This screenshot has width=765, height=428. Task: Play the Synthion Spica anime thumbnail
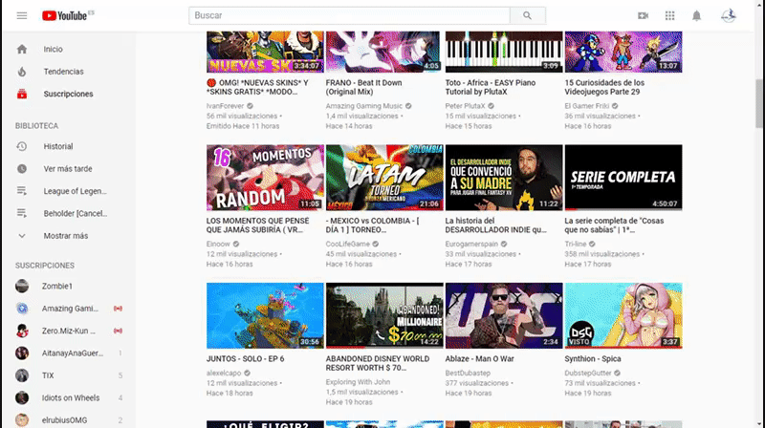coord(623,315)
